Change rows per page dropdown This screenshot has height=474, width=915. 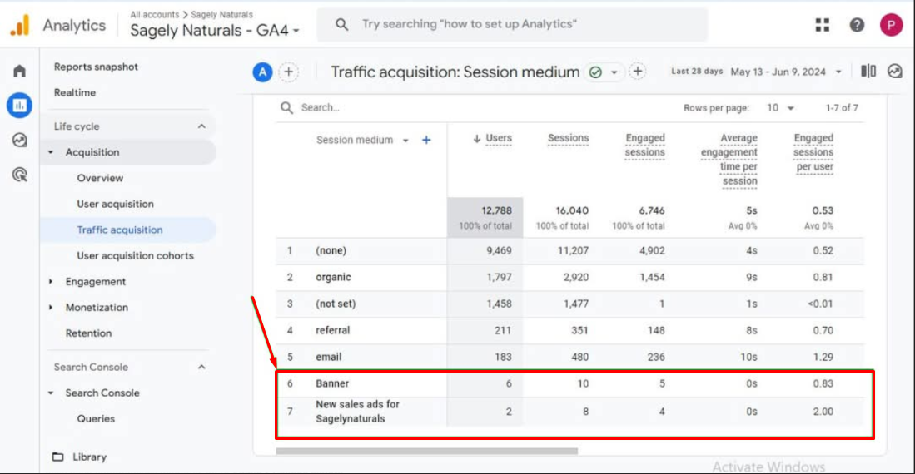pyautogui.click(x=781, y=108)
